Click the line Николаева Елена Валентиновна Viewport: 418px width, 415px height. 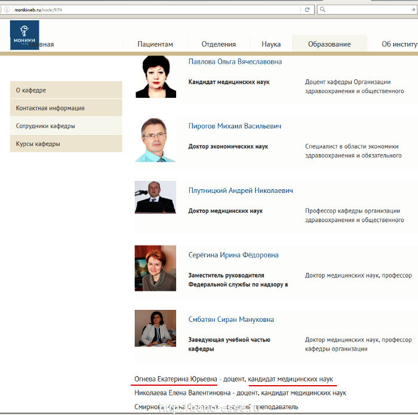(240, 393)
